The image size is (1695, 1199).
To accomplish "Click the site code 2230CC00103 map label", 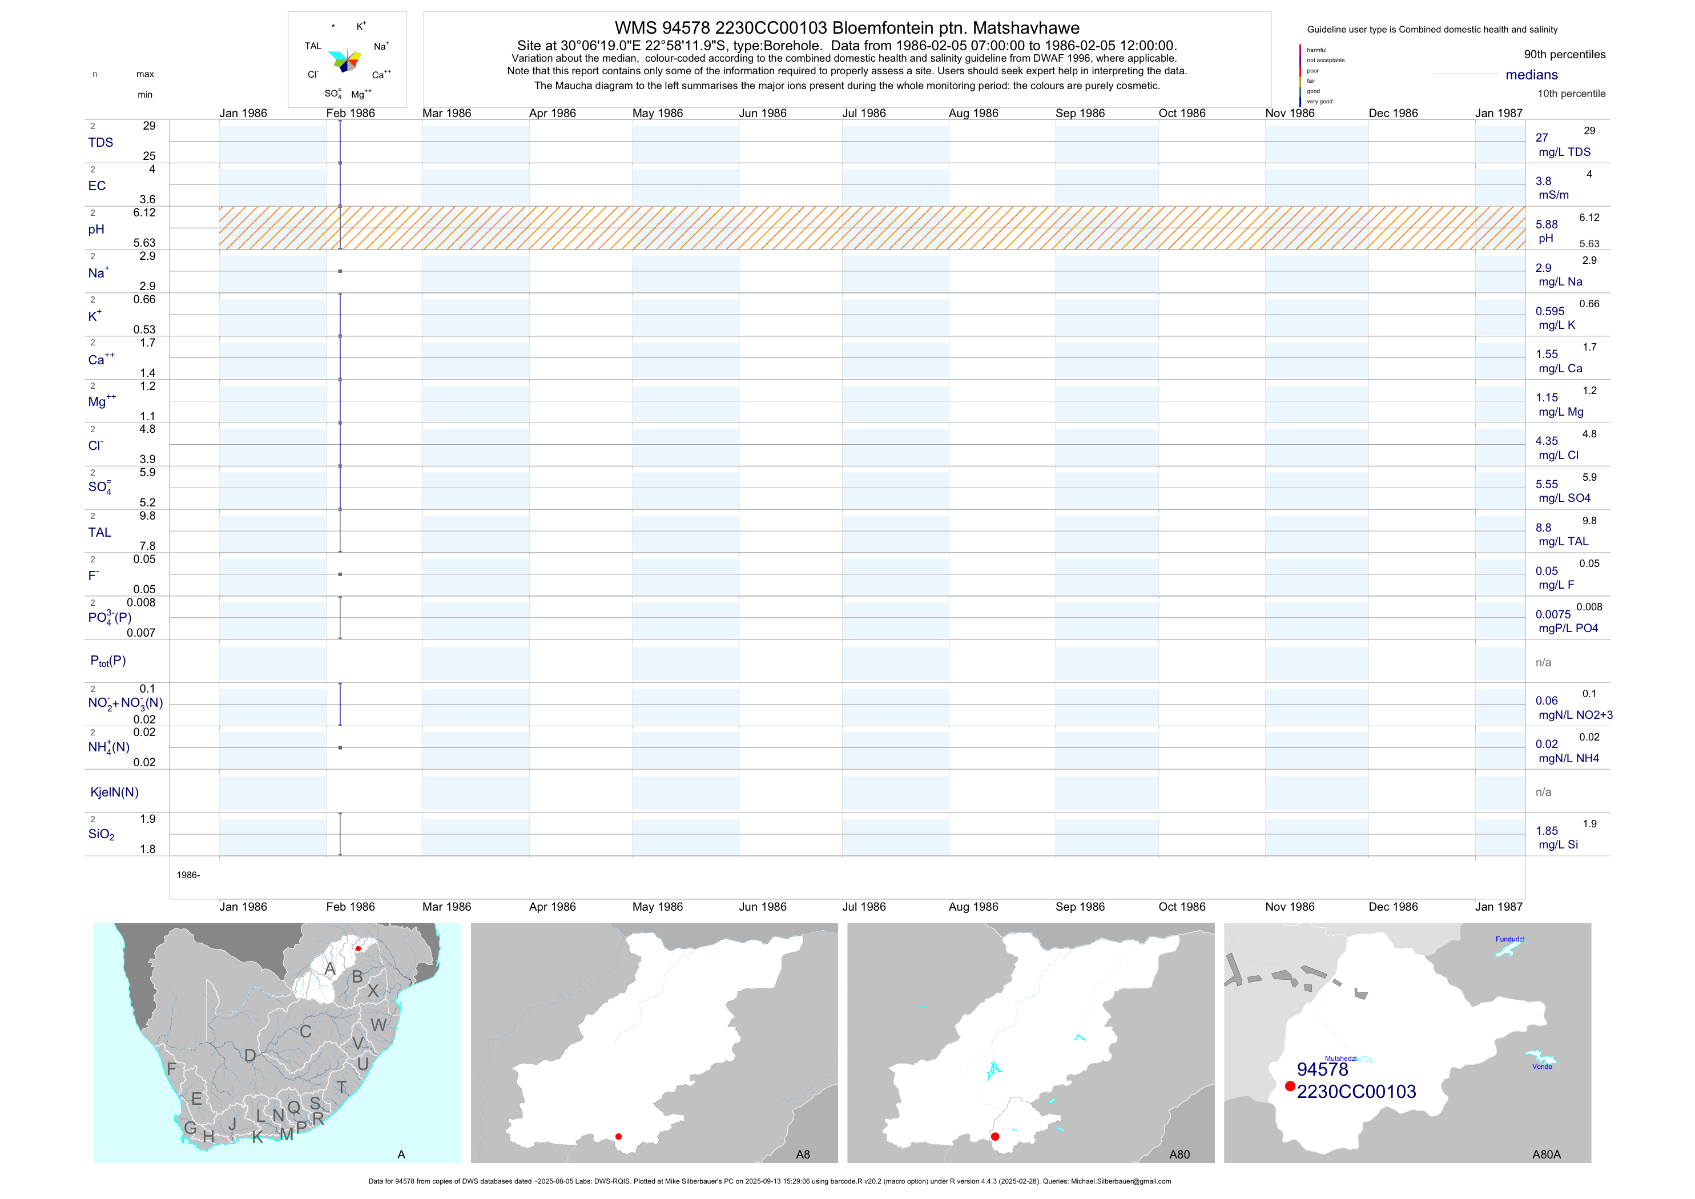I will (1356, 1092).
